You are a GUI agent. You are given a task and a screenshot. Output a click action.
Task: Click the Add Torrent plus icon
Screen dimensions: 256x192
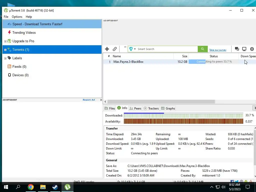(x=107, y=49)
